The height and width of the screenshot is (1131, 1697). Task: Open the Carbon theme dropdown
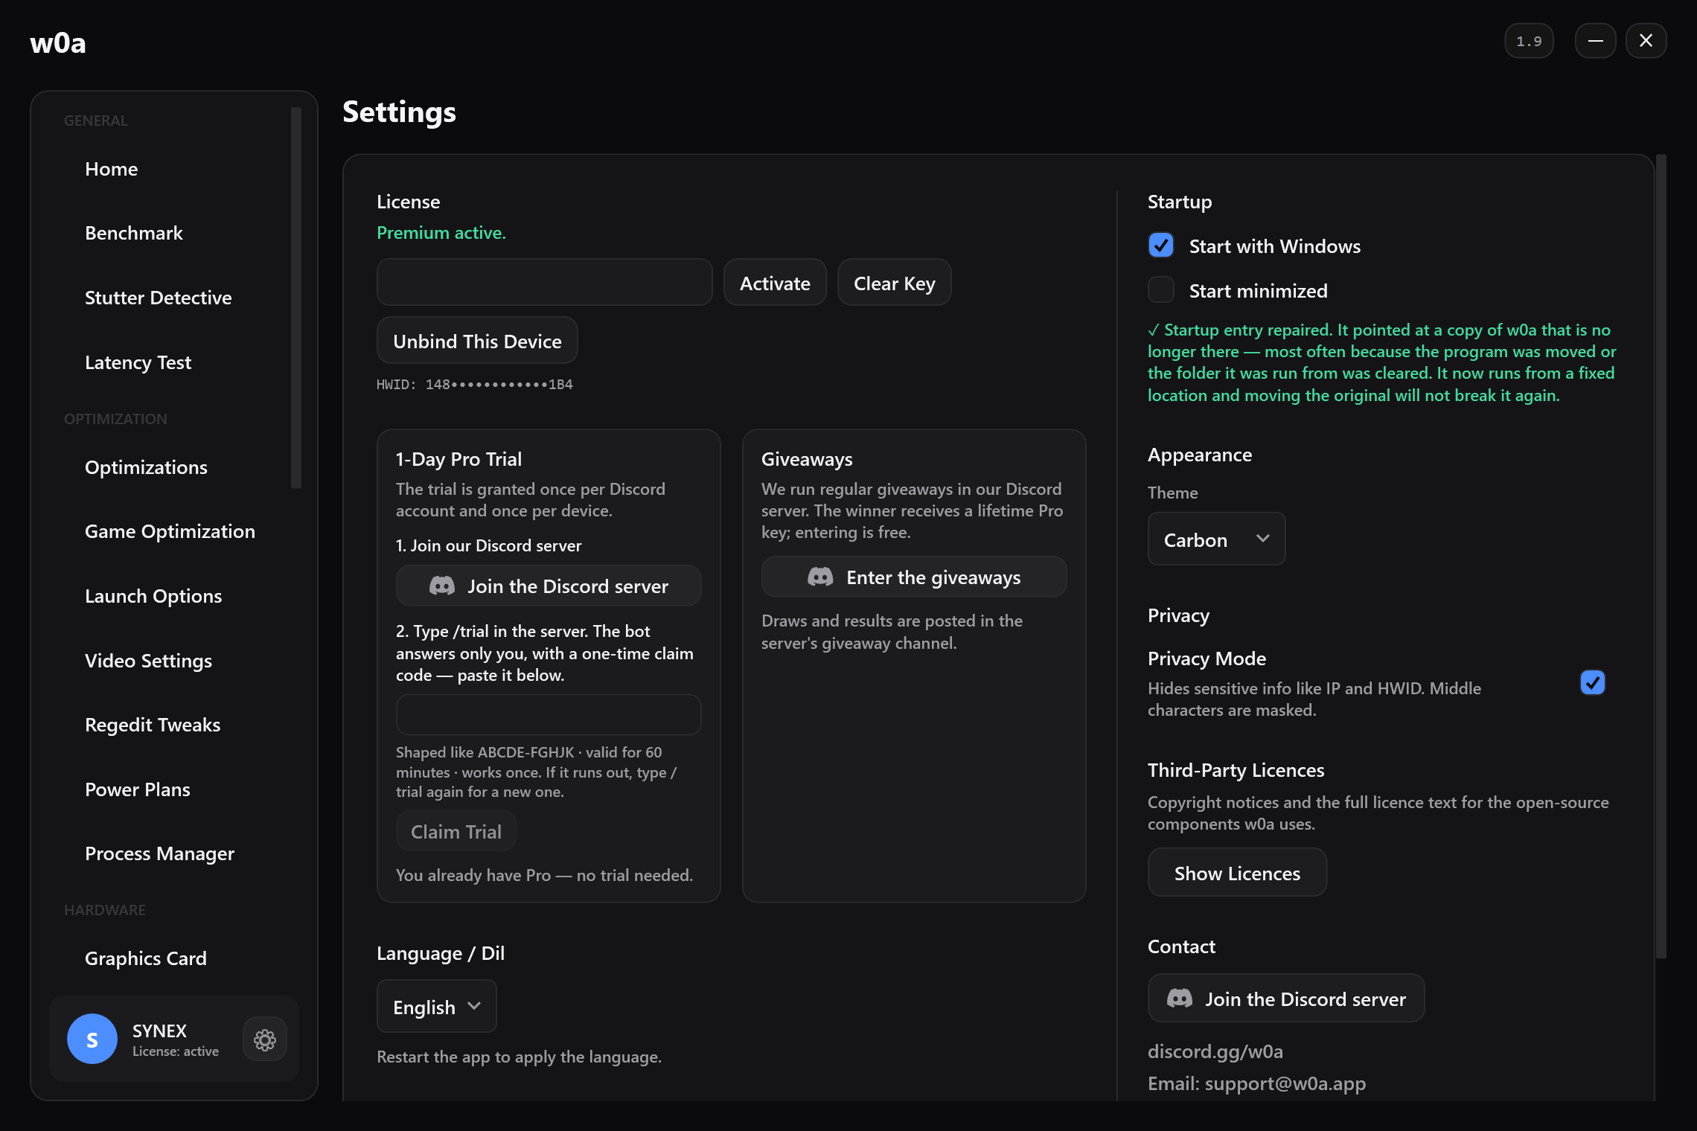pos(1216,539)
